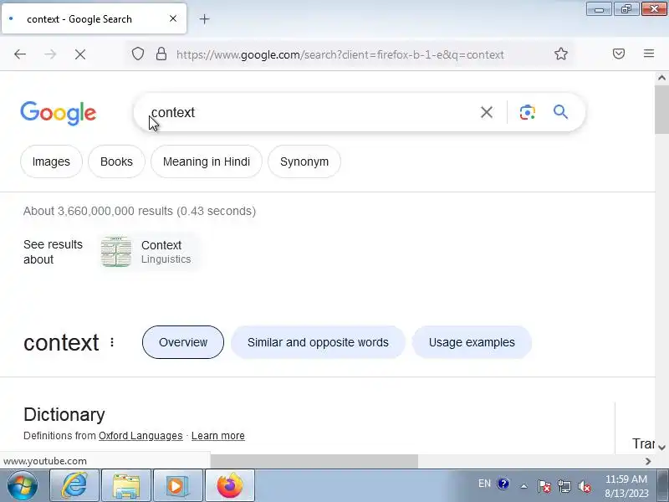
Task: Show hidden tray icons
Action: [x=524, y=485]
